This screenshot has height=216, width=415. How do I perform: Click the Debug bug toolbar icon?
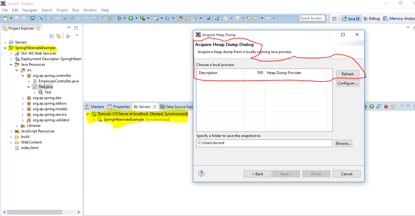point(119,18)
